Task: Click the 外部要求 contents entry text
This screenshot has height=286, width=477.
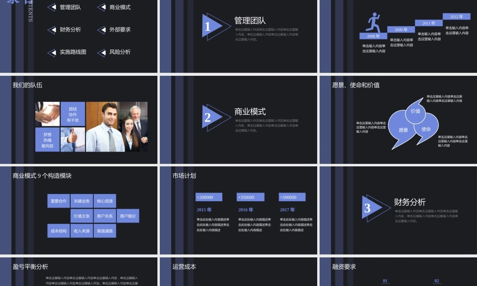Action: tap(120, 30)
